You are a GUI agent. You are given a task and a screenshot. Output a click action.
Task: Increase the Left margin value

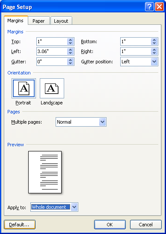point(71,50)
